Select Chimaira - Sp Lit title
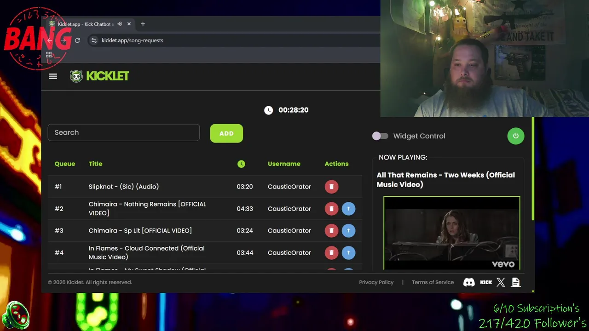The height and width of the screenshot is (331, 589). click(140, 231)
